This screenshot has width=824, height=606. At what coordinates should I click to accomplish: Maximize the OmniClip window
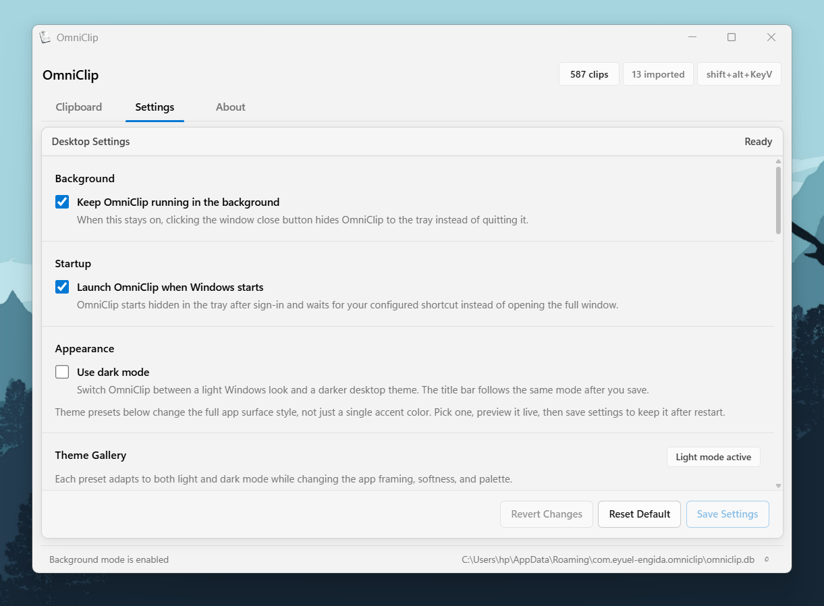(732, 37)
